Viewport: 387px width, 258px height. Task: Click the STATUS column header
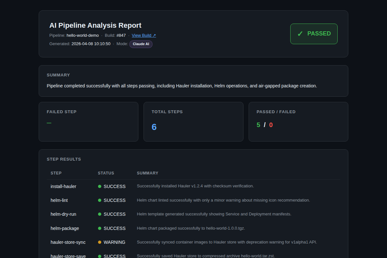click(106, 173)
